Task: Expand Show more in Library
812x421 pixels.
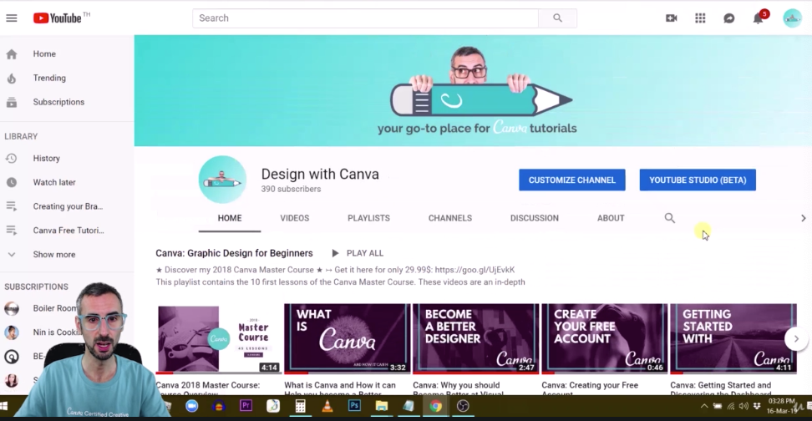Action: [53, 255]
